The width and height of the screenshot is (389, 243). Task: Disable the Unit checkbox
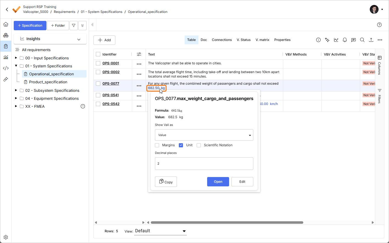coord(181,145)
